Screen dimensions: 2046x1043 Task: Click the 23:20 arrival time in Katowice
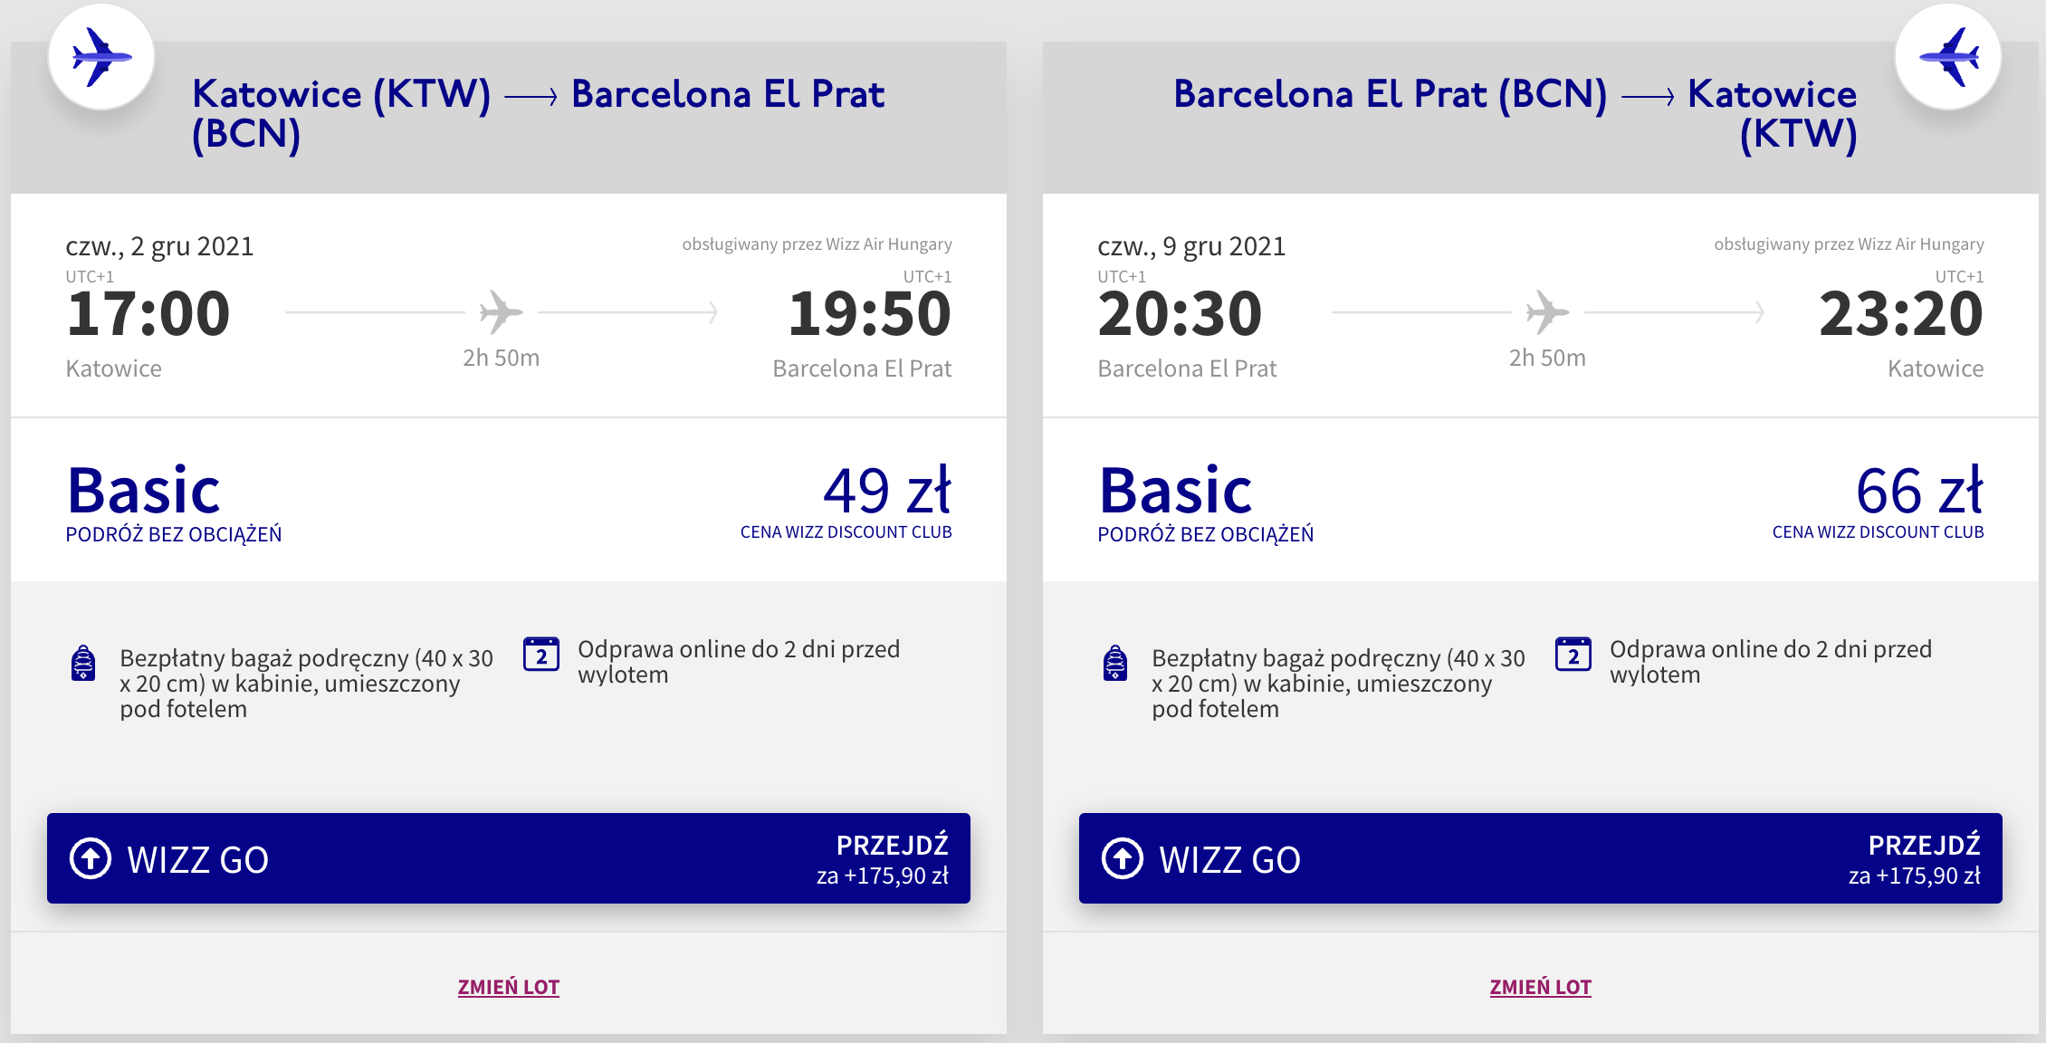pyautogui.click(x=1901, y=314)
